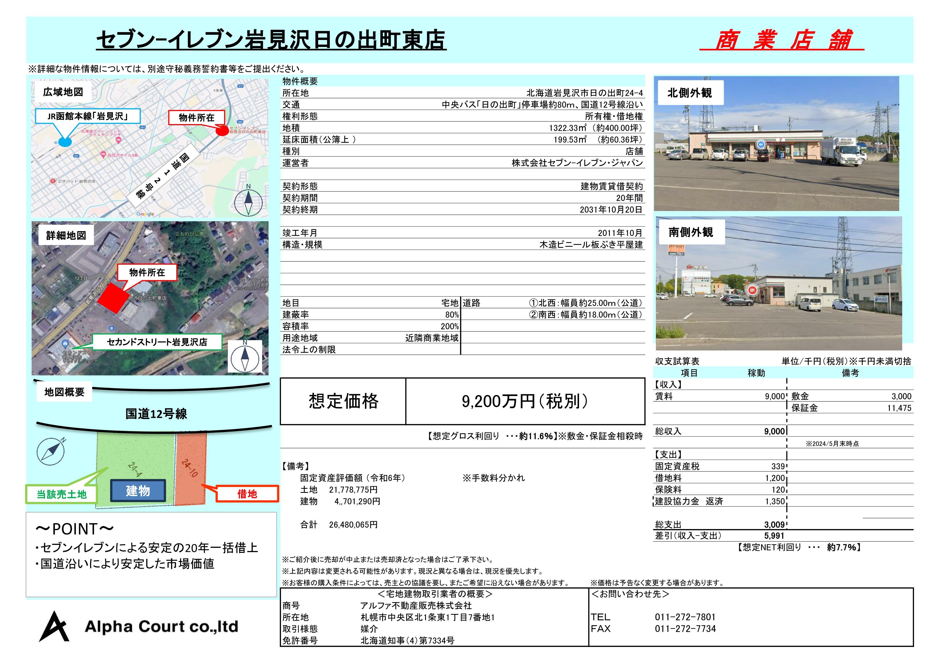
Task: Click the gross yield 約11.6% text
Action: pos(536,436)
